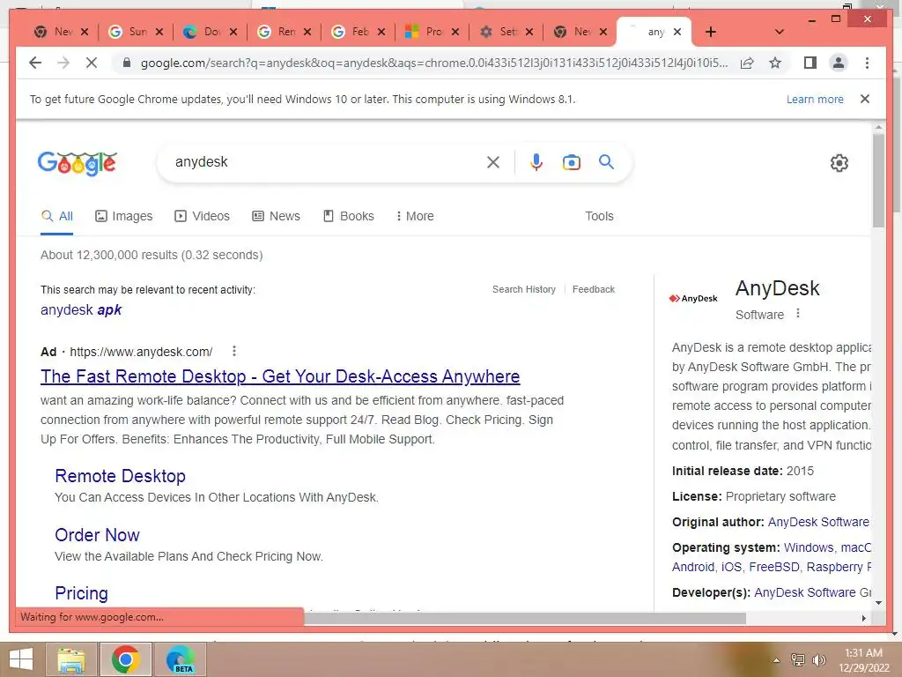
Task: Go back with the browser back arrow
Action: 35,63
